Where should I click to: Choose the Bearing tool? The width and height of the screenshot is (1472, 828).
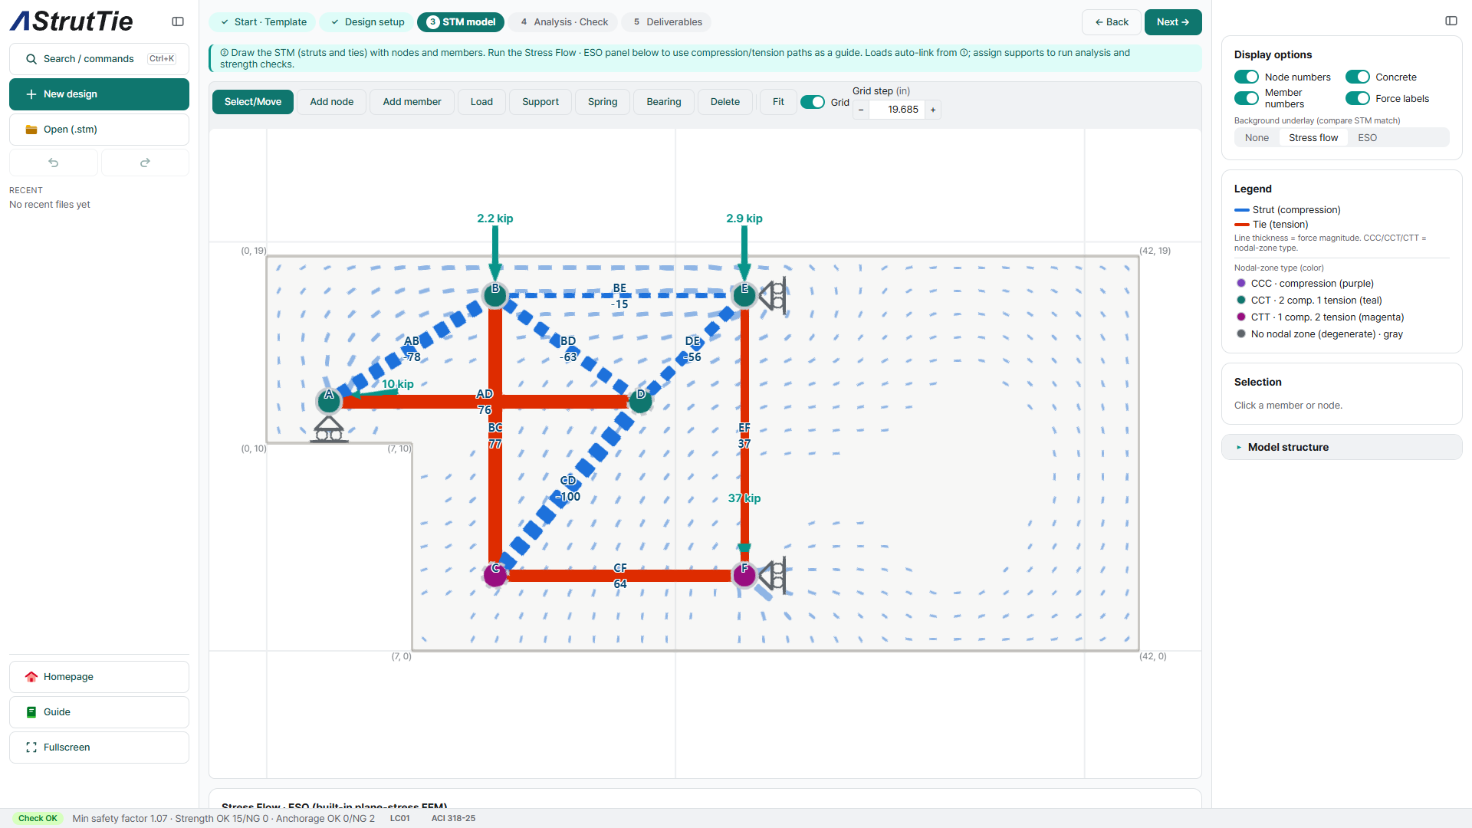(x=663, y=102)
